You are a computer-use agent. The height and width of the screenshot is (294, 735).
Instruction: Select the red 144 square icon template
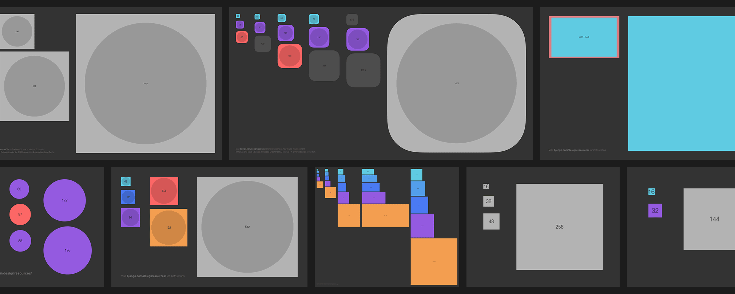tap(164, 191)
